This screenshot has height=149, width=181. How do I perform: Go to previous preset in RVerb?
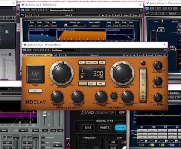103,15
